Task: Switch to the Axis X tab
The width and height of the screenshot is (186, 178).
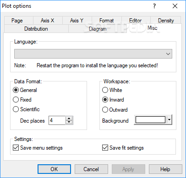Action: 48,21
